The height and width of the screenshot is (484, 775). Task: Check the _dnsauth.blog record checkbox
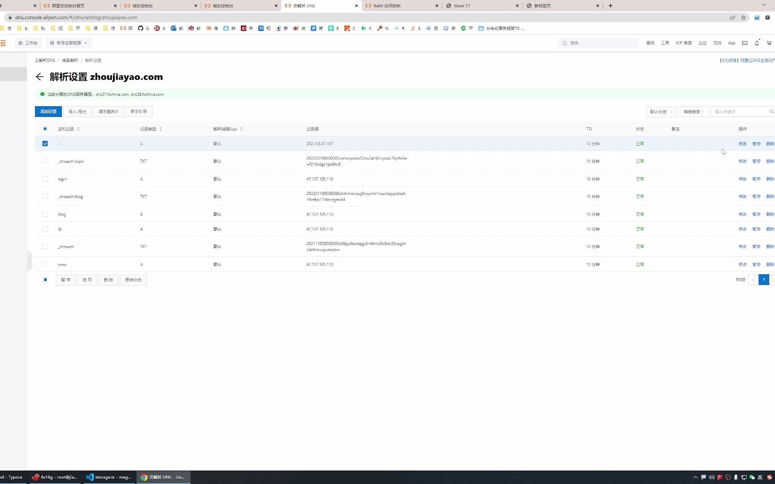coord(45,196)
